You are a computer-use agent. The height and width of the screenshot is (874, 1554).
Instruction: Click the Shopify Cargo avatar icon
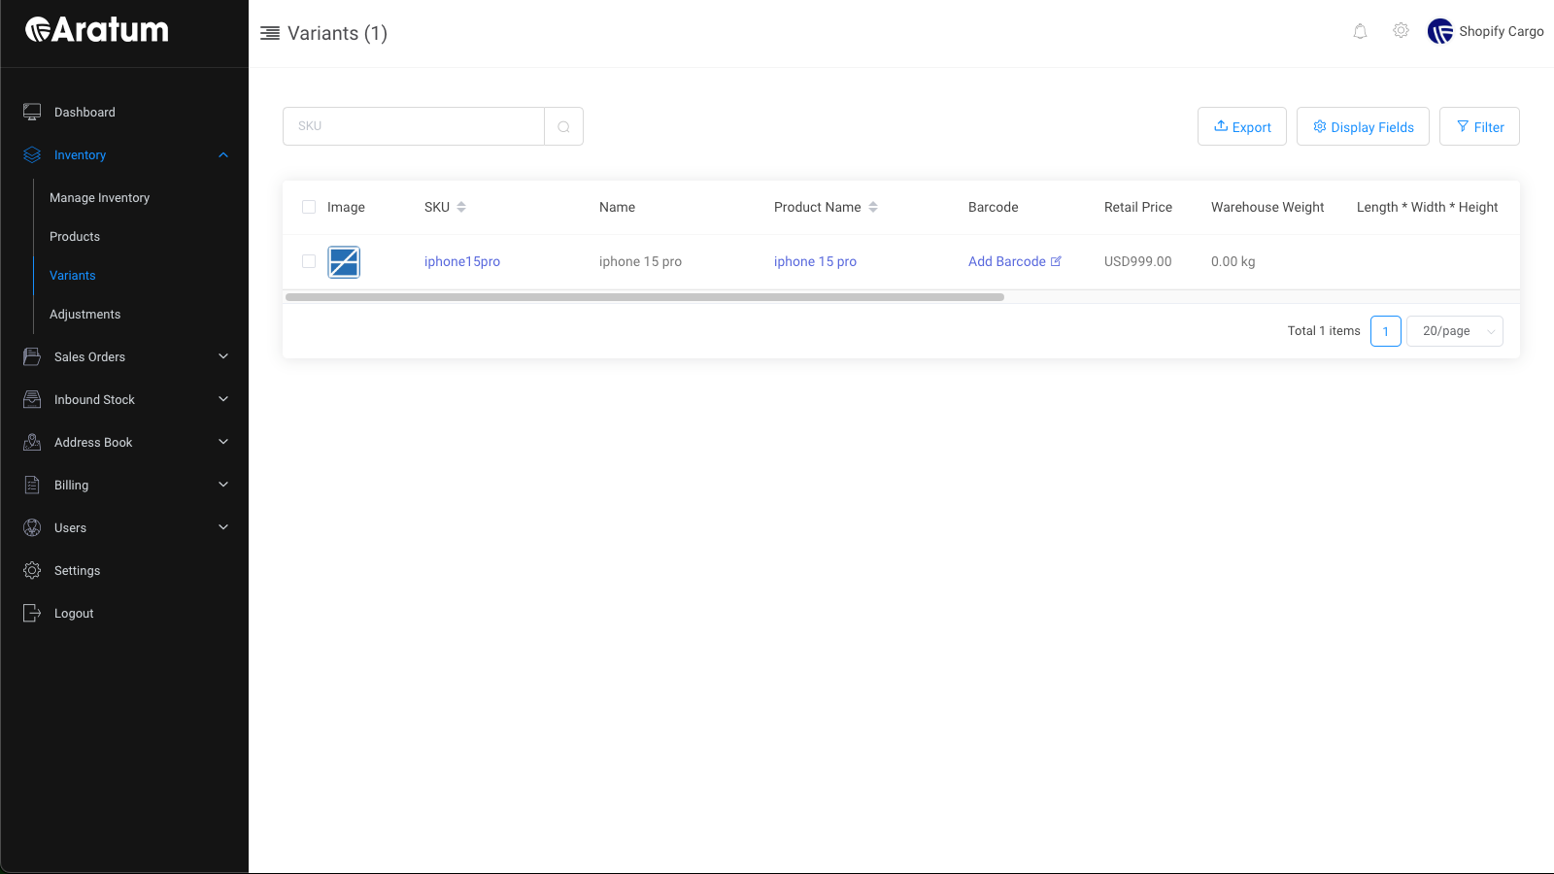click(x=1440, y=31)
